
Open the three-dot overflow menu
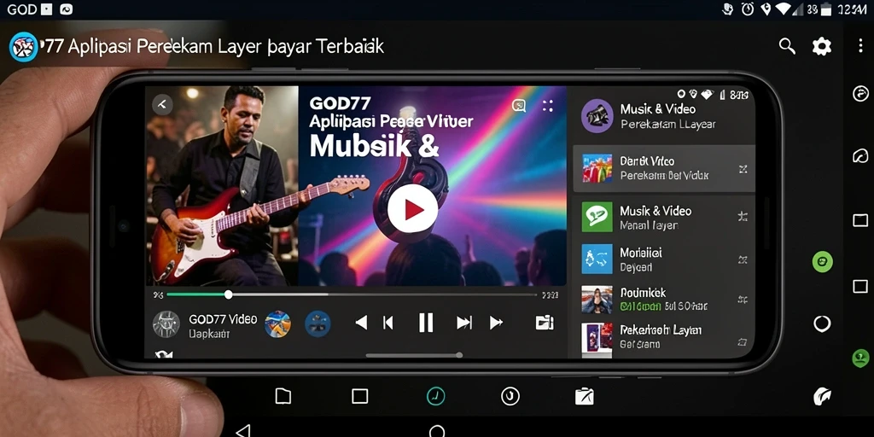coord(860,46)
